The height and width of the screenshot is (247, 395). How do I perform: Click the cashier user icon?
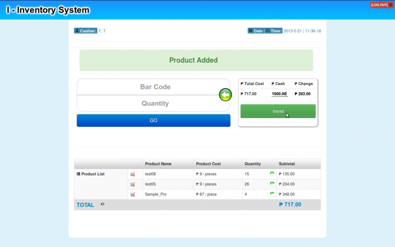[x=77, y=31]
